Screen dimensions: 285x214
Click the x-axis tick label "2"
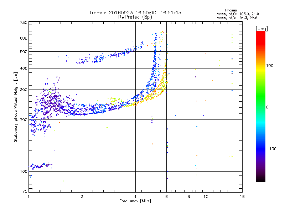pyautogui.click(x=82, y=197)
